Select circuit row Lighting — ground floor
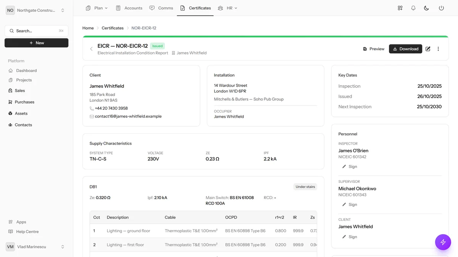The width and height of the screenshot is (458, 257). [203, 231]
